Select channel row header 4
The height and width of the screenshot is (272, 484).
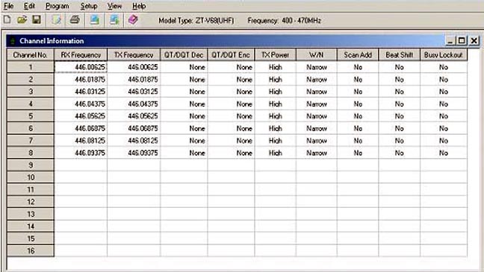tap(30, 104)
